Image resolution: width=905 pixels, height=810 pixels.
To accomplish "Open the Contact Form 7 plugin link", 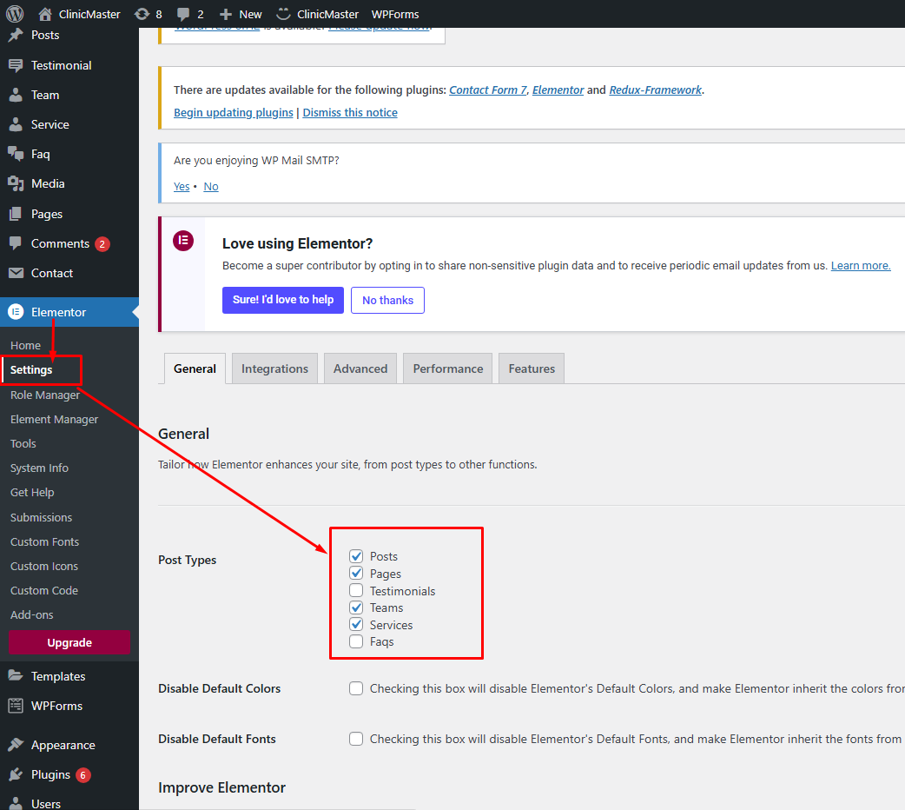I will click(x=488, y=90).
